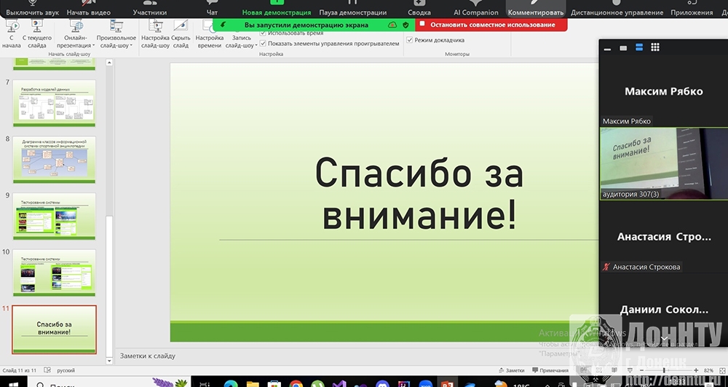Viewport: 728px width, 387px height.
Task: Select Максим Рябко participant tile
Action: (x=663, y=91)
